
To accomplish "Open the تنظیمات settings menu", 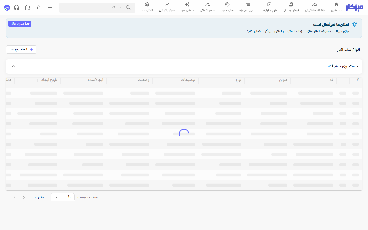I will pyautogui.click(x=147, y=7).
